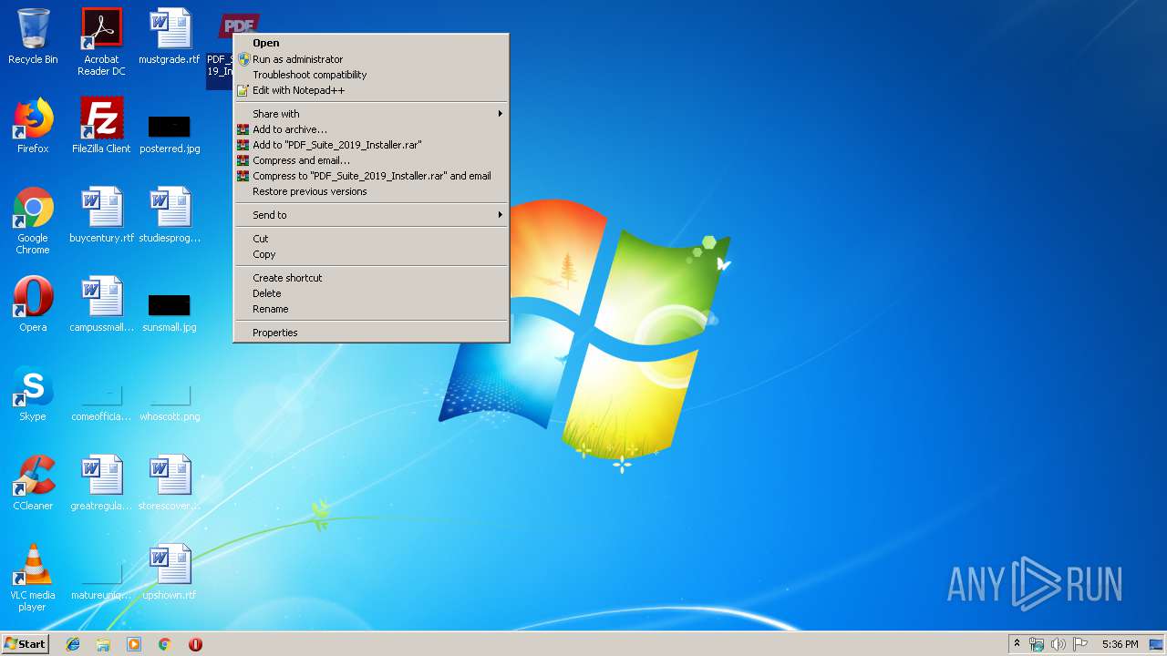Select buycentury.rtf document icon

click(101, 215)
